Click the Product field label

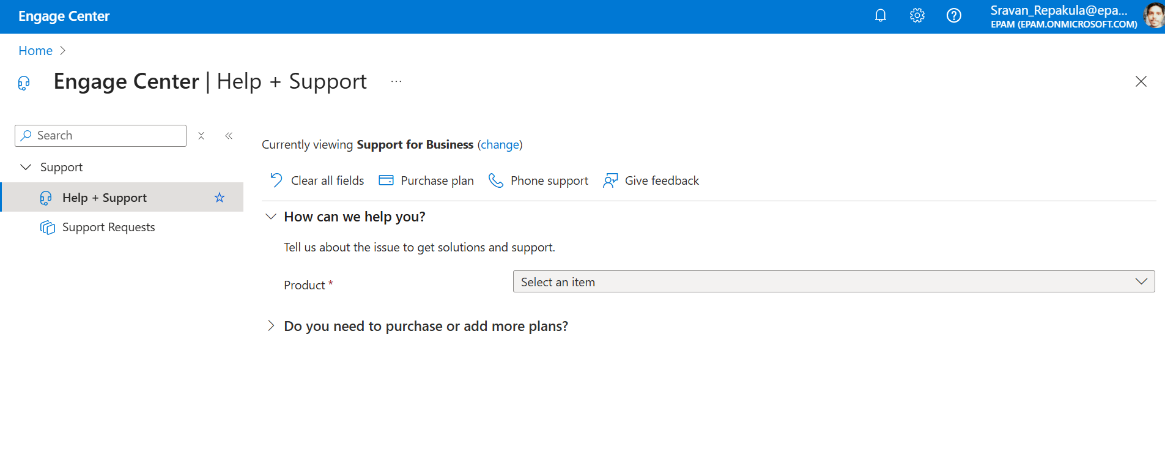(305, 285)
